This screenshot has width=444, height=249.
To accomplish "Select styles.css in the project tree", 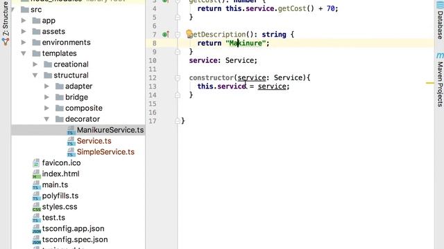I will [x=60, y=207].
